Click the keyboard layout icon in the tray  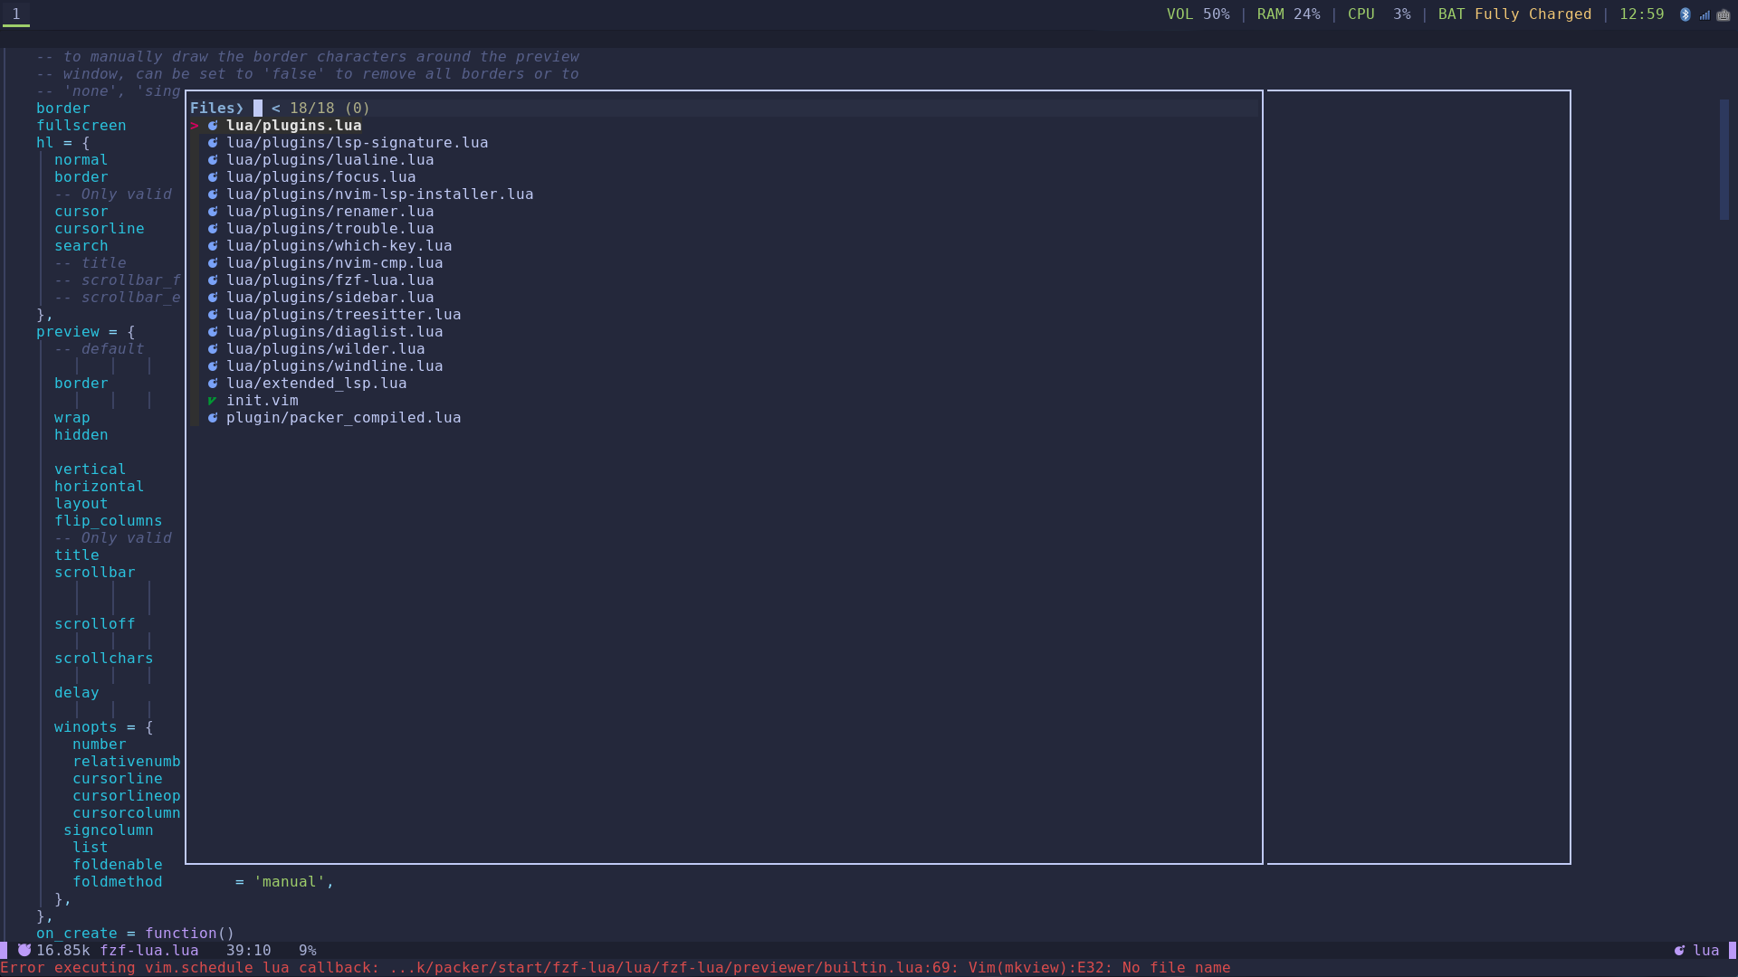click(1724, 14)
